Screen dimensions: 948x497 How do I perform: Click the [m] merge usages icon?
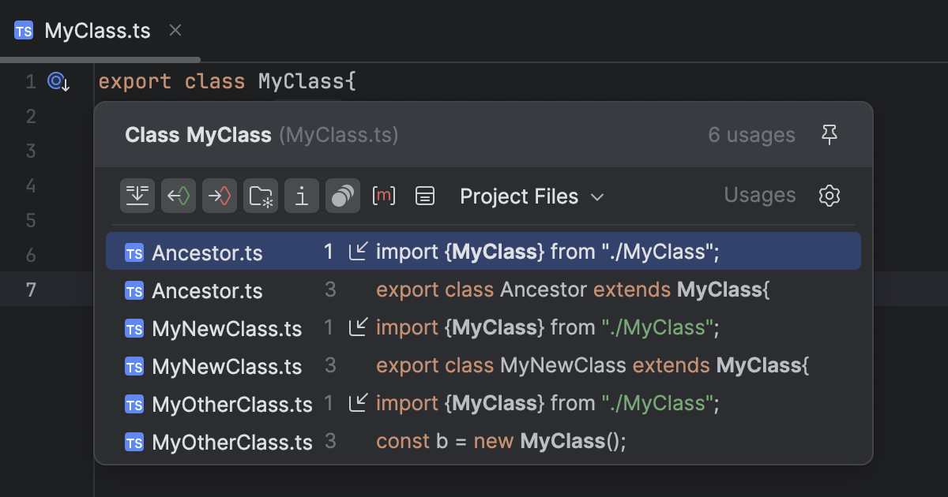pos(384,195)
